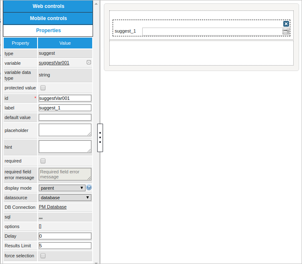
Task: Click the help icon next to display mode
Action: pyautogui.click(x=89, y=188)
